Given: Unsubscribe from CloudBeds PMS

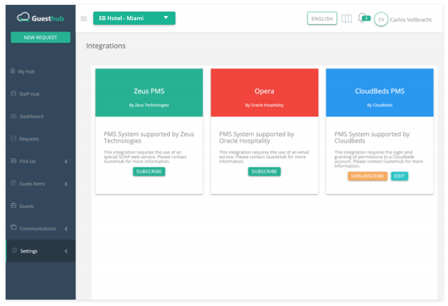Looking at the screenshot, I should coord(367,176).
